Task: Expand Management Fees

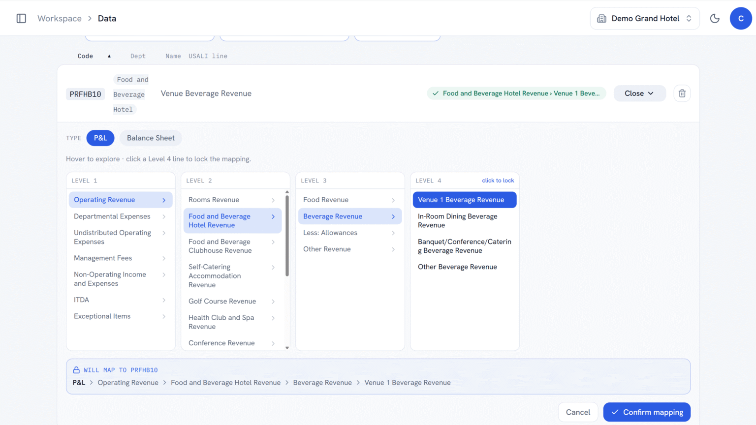Action: coord(121,258)
